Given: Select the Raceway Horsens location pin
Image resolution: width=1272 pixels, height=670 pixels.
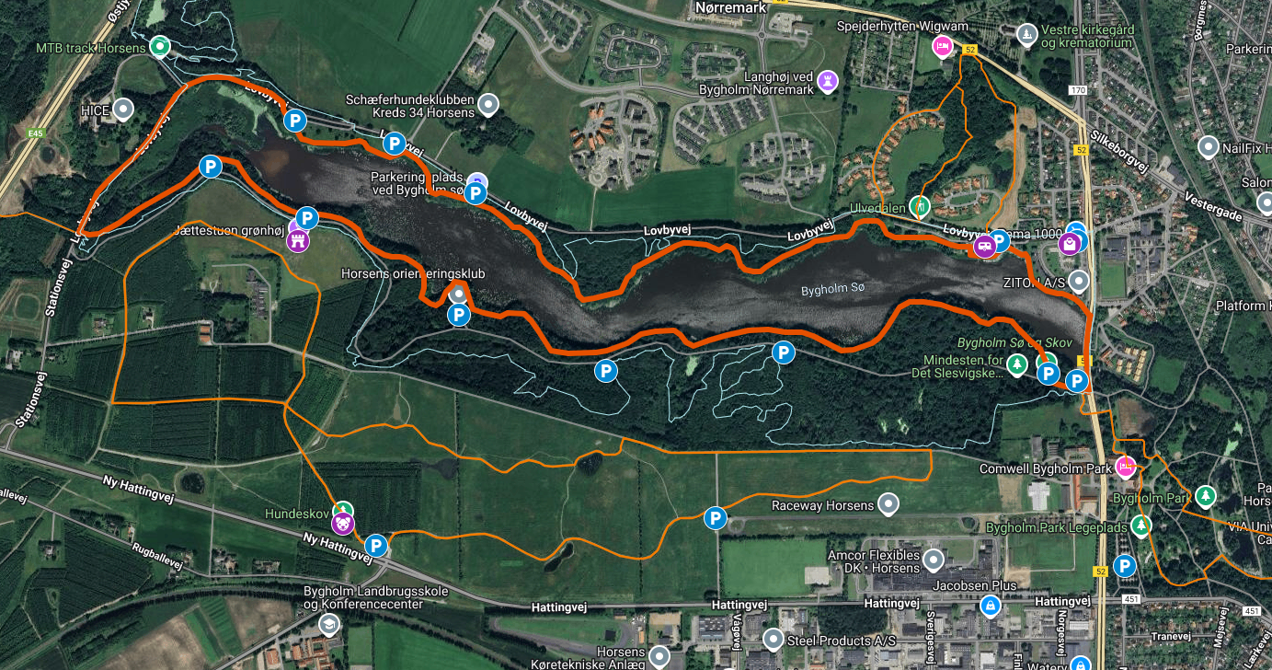Looking at the screenshot, I should [x=888, y=504].
